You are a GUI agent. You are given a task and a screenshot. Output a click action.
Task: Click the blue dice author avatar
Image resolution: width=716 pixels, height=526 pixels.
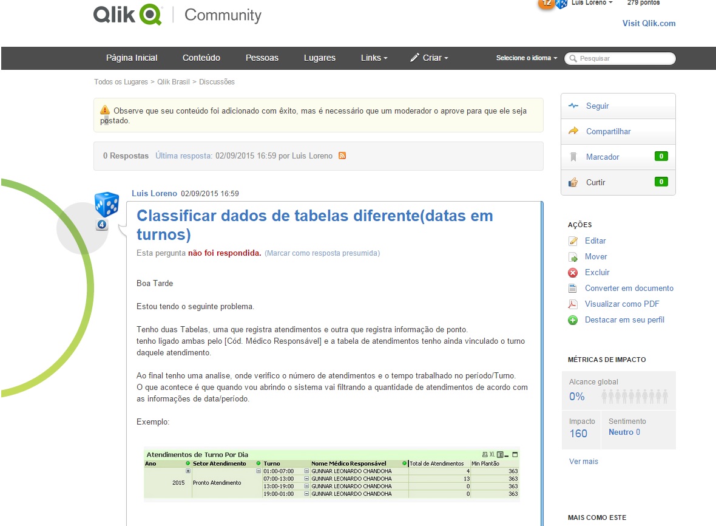(107, 204)
